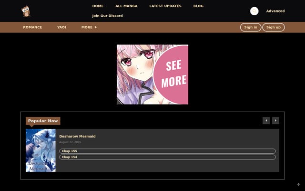This screenshot has height=191, width=305.
Task: Open ALL MANGA page
Action: point(126,6)
